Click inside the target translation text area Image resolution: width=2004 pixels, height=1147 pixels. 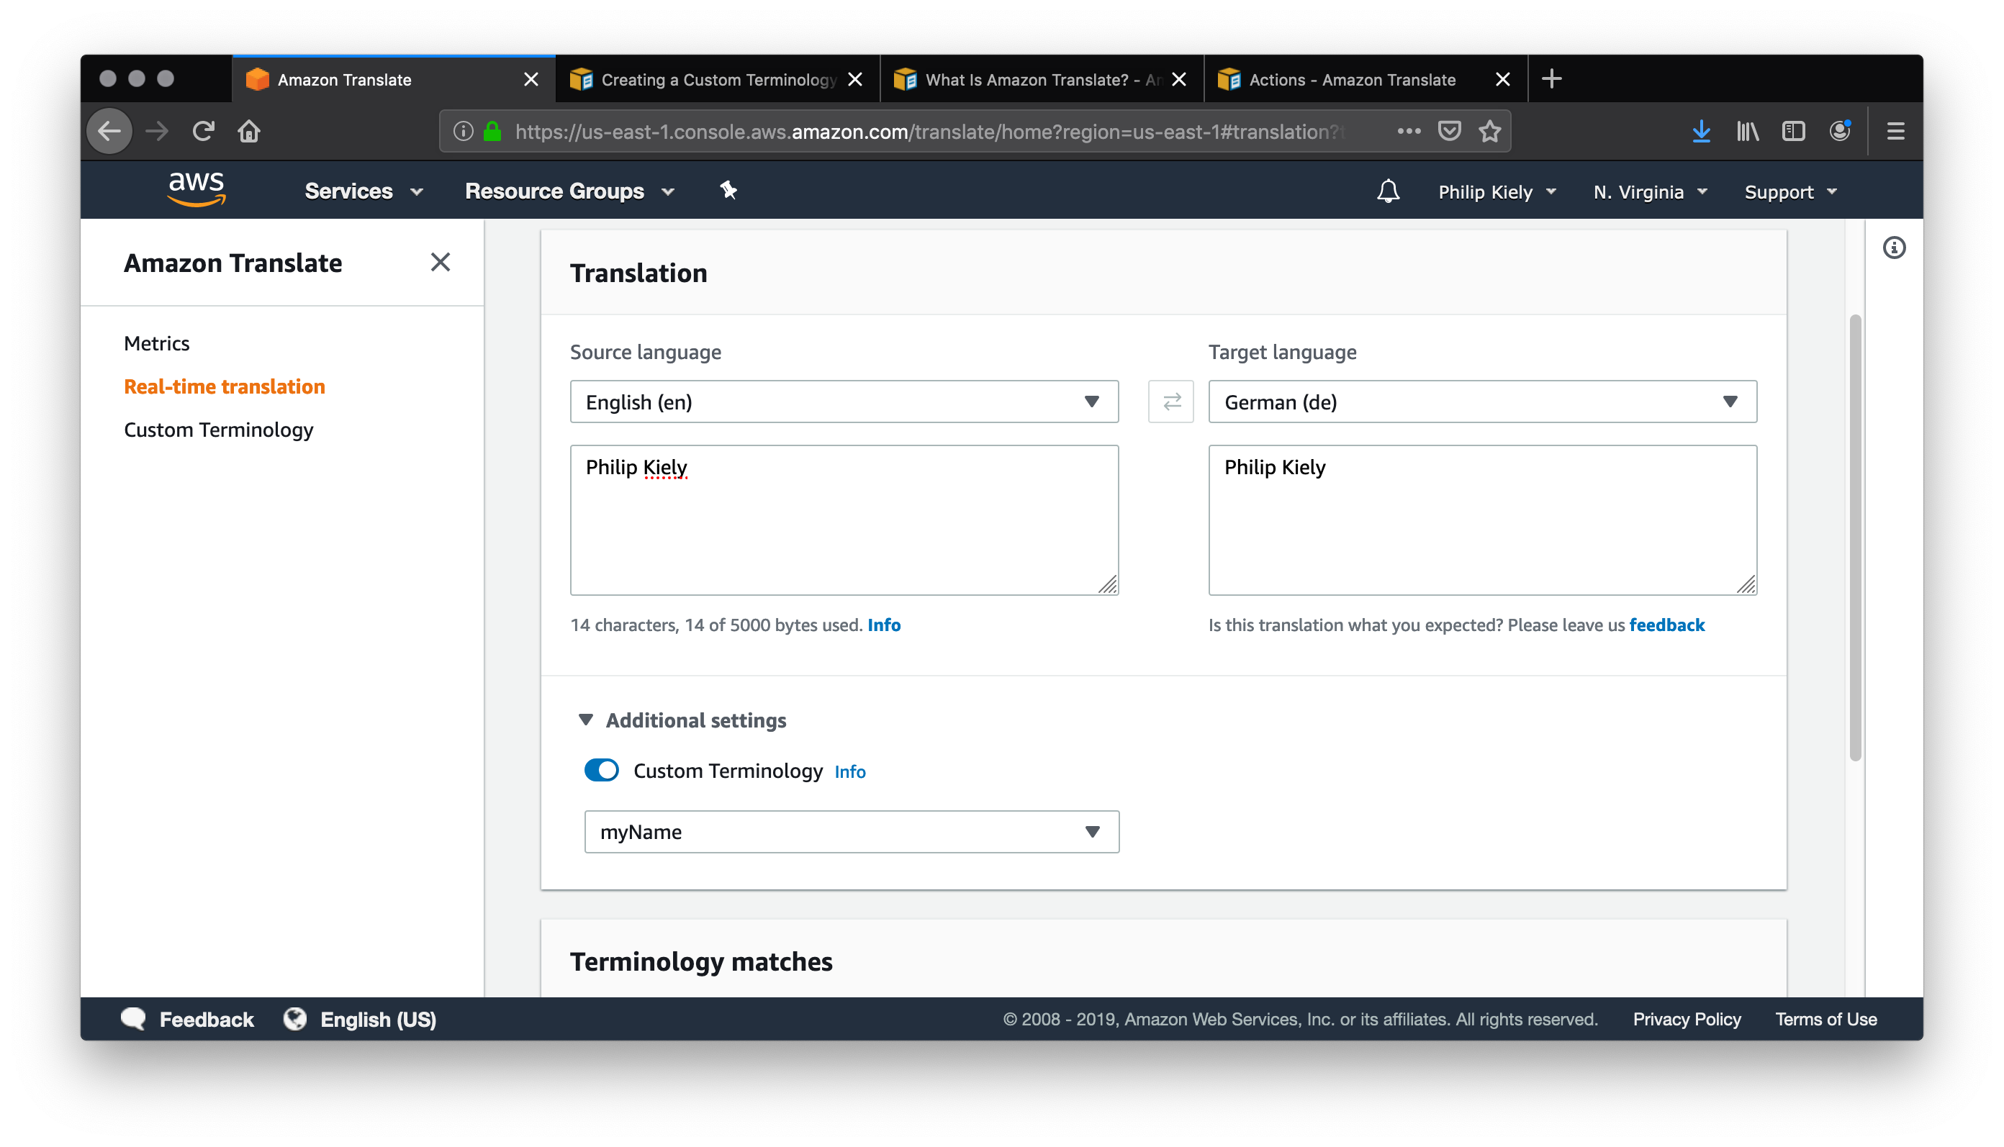pos(1482,520)
